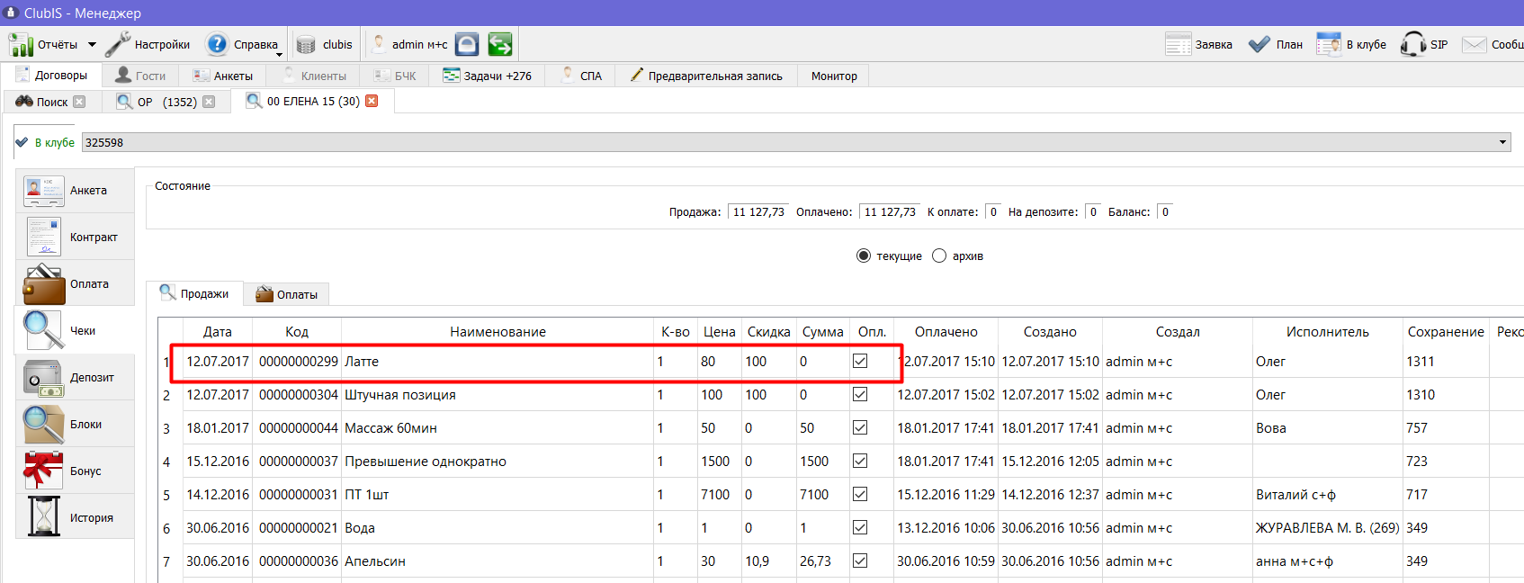Open the Анкета sidebar icon
Image resolution: width=1524 pixels, height=583 pixels.
[x=44, y=190]
